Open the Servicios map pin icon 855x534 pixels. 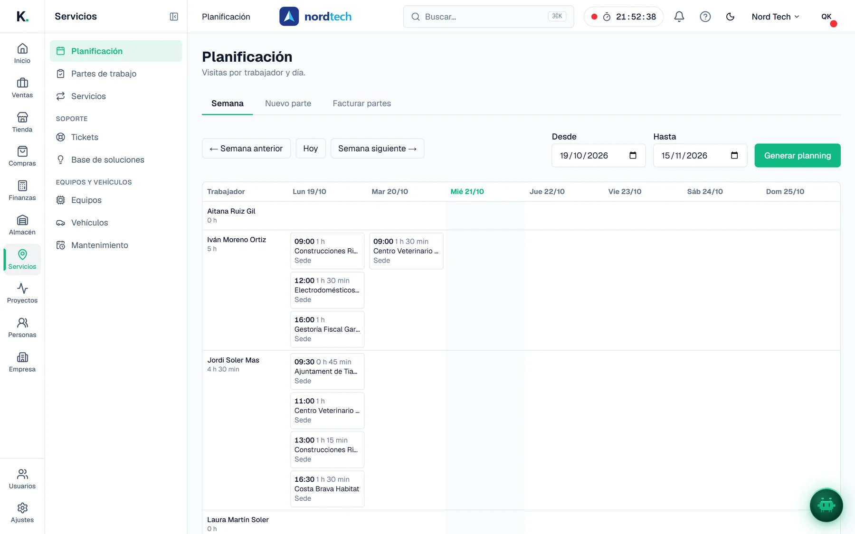click(22, 260)
